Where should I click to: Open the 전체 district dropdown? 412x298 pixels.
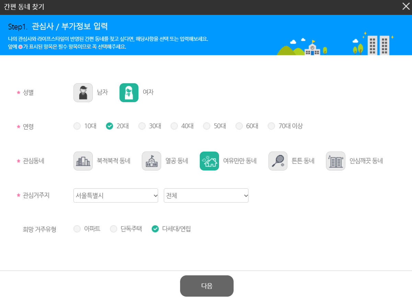pyautogui.click(x=206, y=195)
